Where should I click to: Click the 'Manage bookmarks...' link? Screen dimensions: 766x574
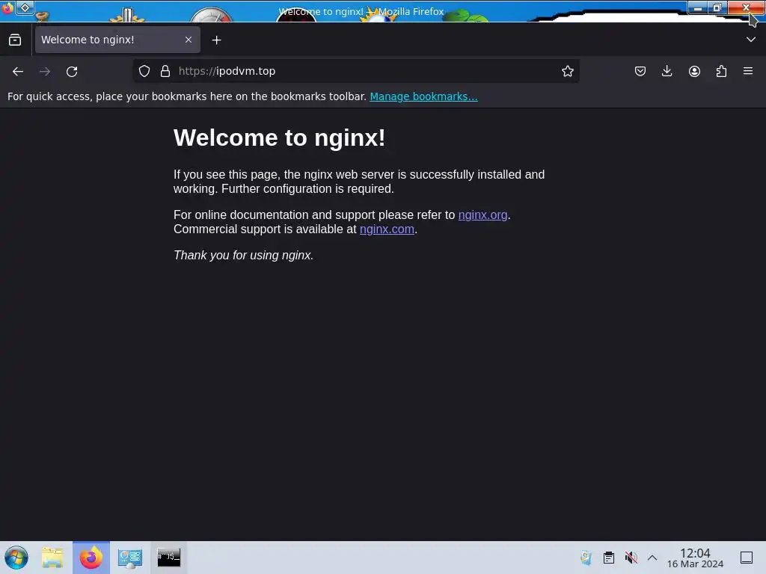(423, 96)
